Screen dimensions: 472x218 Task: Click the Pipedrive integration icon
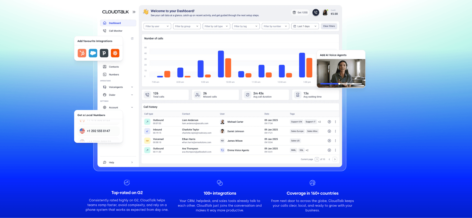coord(104,53)
